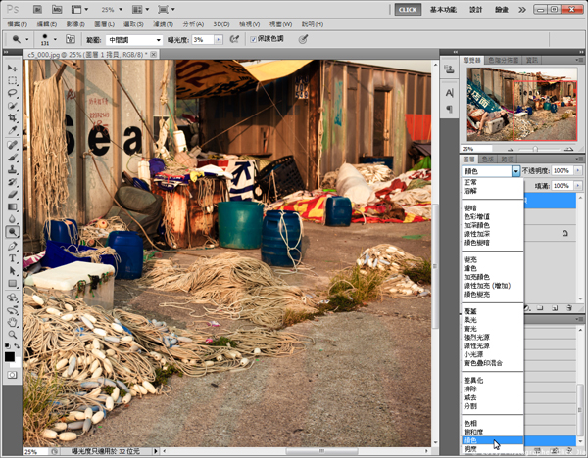The width and height of the screenshot is (588, 458).
Task: Toggle the 保護色調 checkbox
Action: point(254,39)
